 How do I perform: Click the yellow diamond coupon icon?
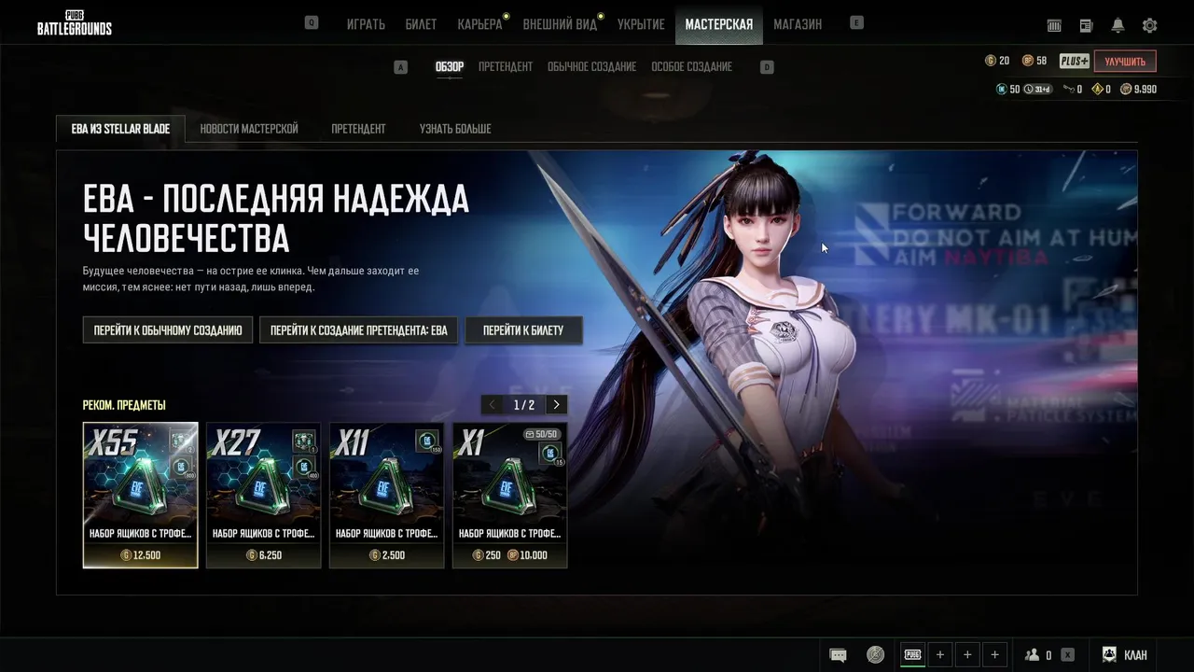point(1097,90)
